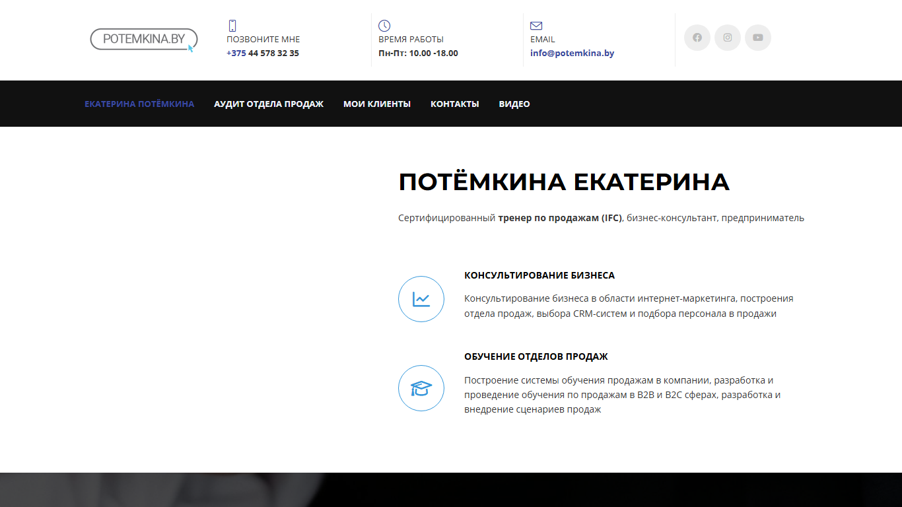Click the Обучение отделов продаж heading
Viewport: 902px width, 507px height.
click(536, 356)
